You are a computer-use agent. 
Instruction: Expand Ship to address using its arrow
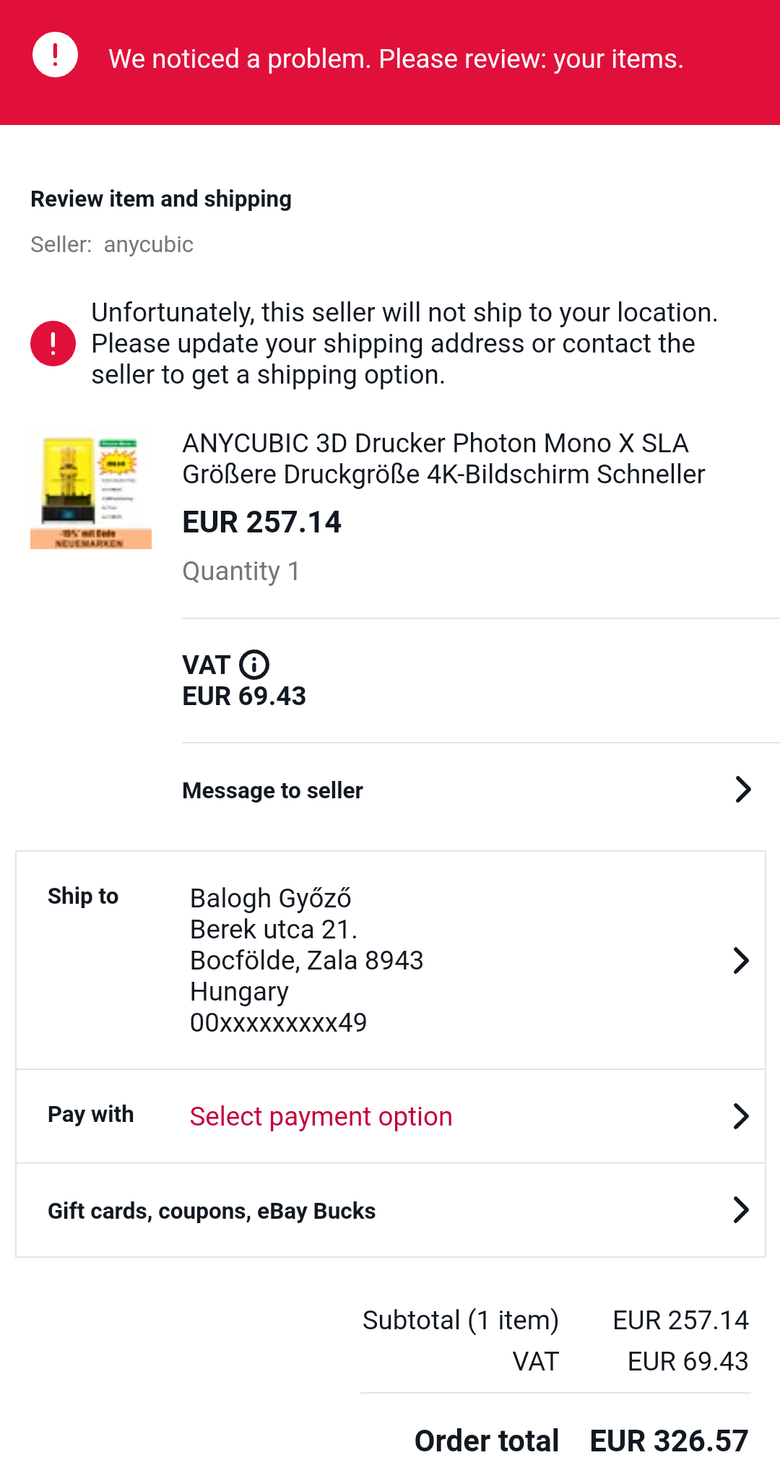coord(741,960)
